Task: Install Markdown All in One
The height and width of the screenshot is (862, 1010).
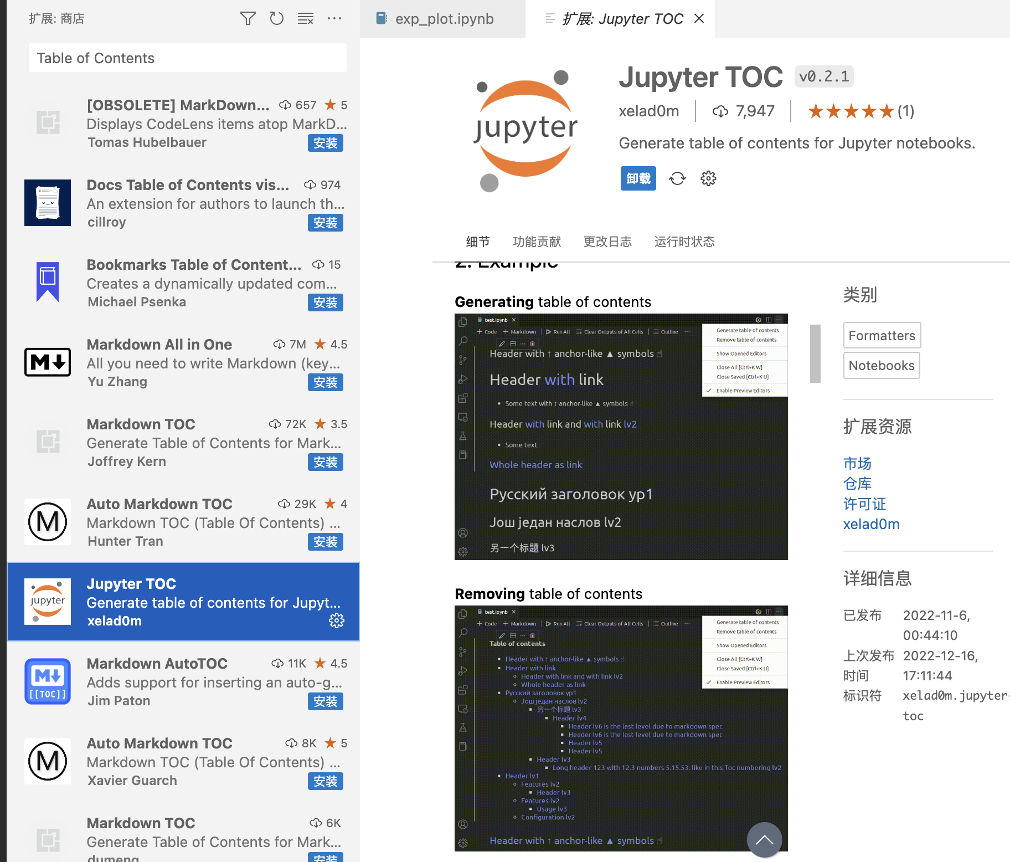Action: (x=326, y=383)
